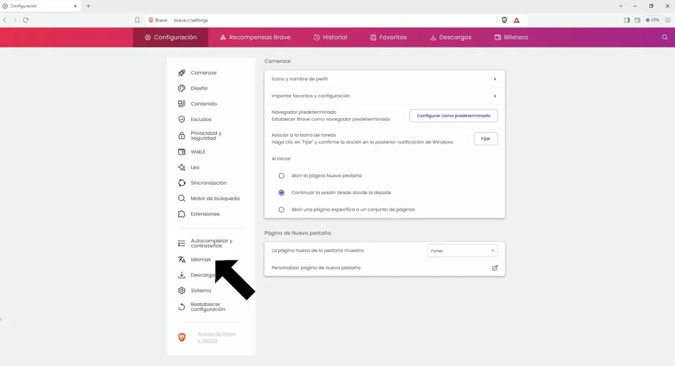Select Abrir la página Nueva pestaña option

point(281,176)
